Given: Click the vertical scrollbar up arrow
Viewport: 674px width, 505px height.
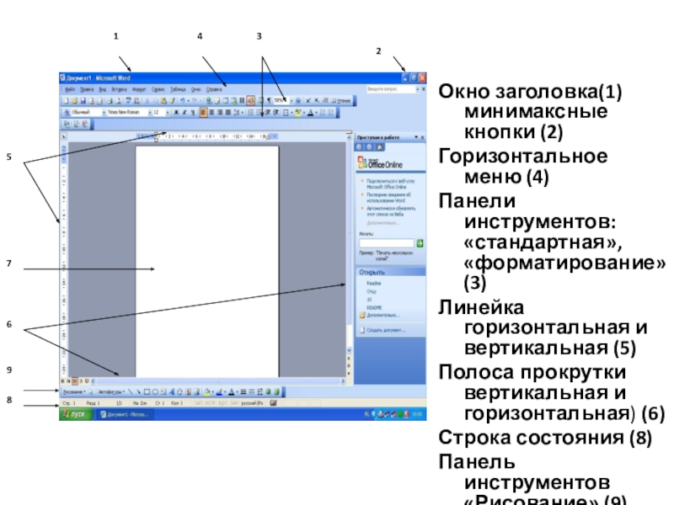Looking at the screenshot, I should coord(349,137).
